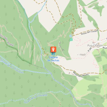The height and width of the screenshot is (107, 107).
Task: Select the Route des Moulin road label
Action: (x=81, y=75)
